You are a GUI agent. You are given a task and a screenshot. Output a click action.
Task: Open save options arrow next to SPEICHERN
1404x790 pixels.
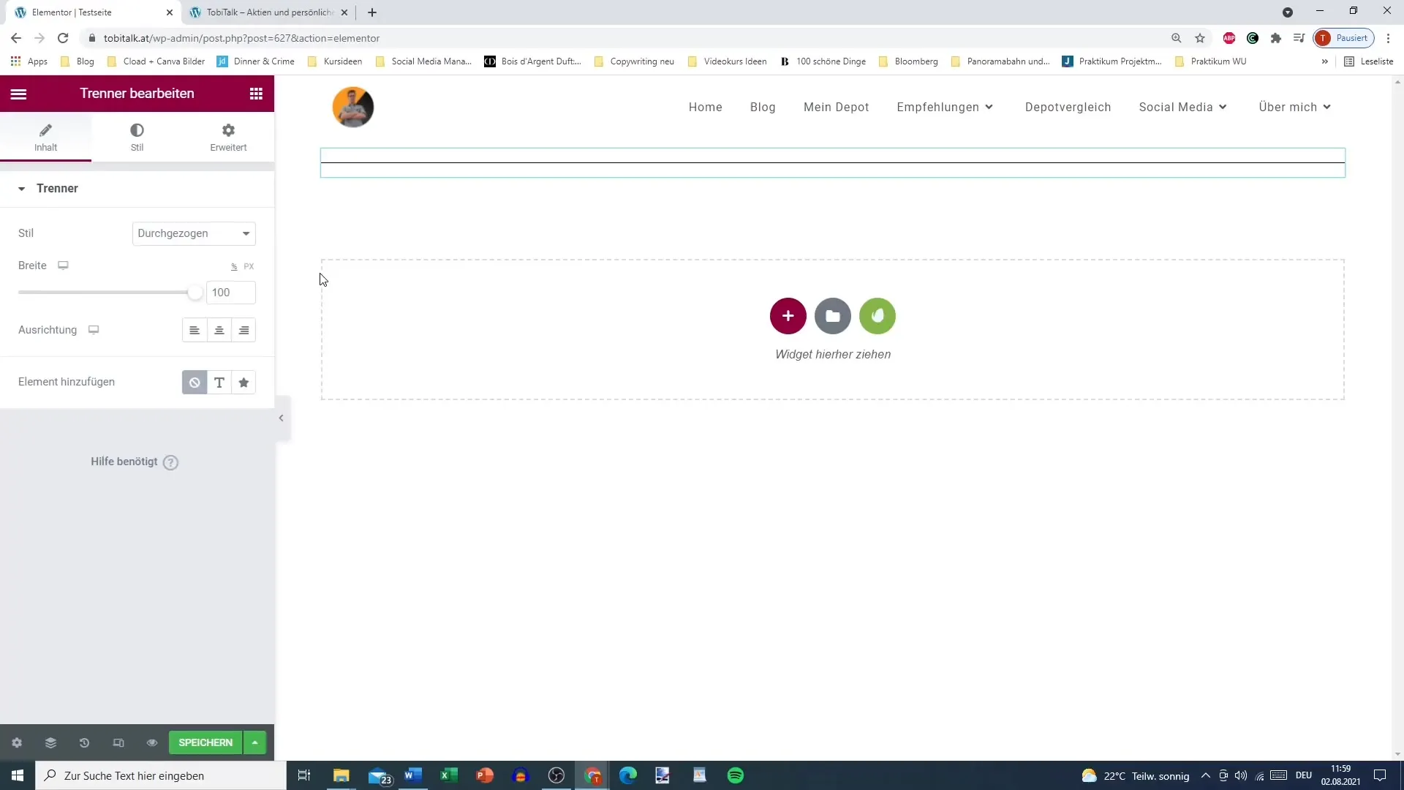254,743
